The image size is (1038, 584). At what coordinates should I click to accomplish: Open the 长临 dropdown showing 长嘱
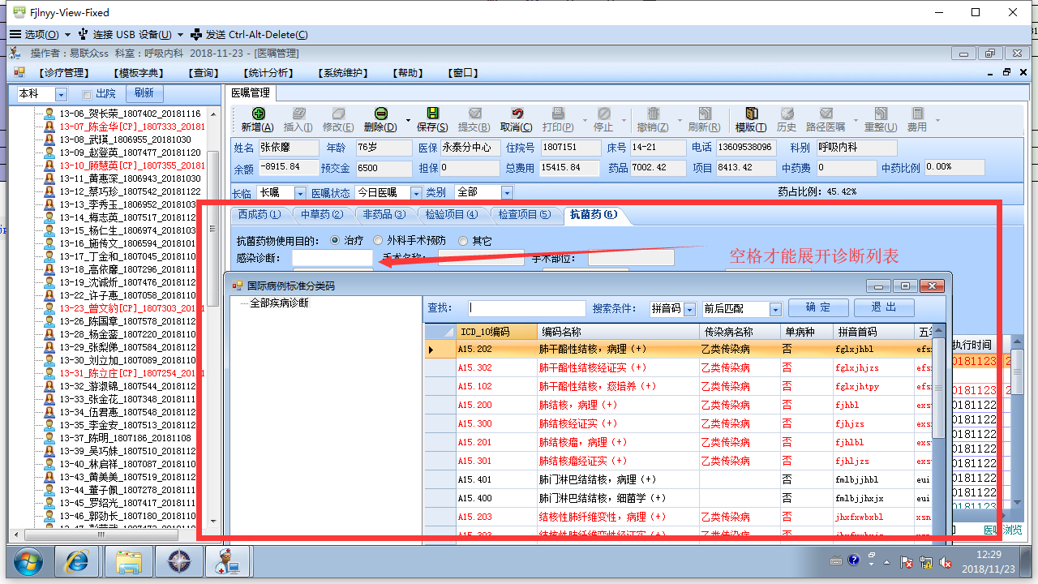[300, 193]
